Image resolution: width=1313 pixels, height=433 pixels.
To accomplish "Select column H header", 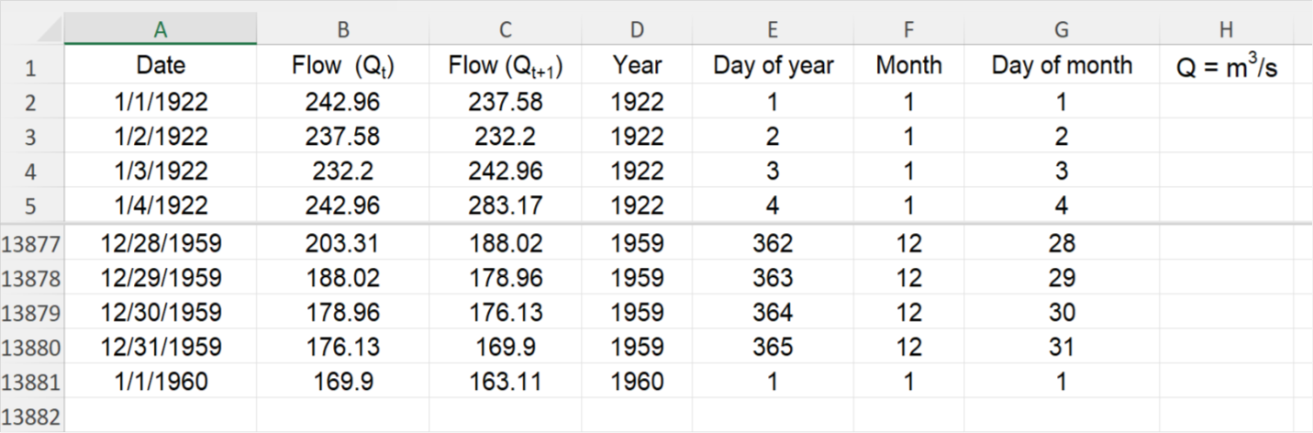I will (x=1226, y=29).
